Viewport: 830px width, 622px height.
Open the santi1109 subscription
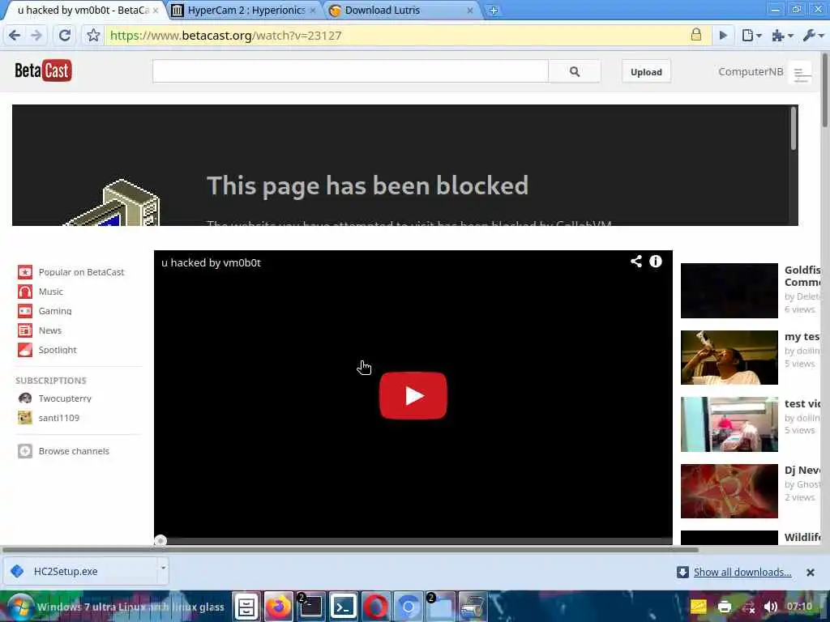(x=58, y=418)
